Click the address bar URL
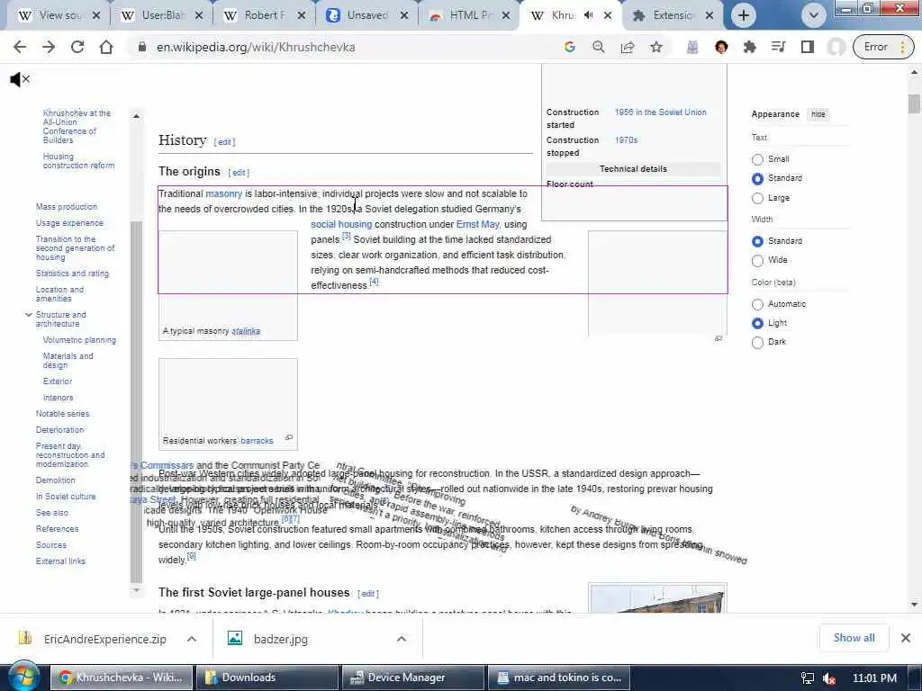The height and width of the screenshot is (691, 922). click(256, 47)
